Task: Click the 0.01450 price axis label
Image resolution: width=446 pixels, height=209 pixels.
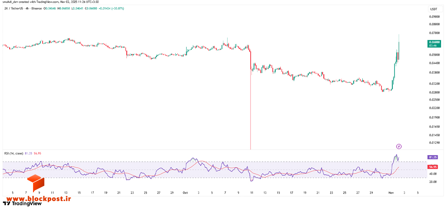Action: pyautogui.click(x=434, y=135)
